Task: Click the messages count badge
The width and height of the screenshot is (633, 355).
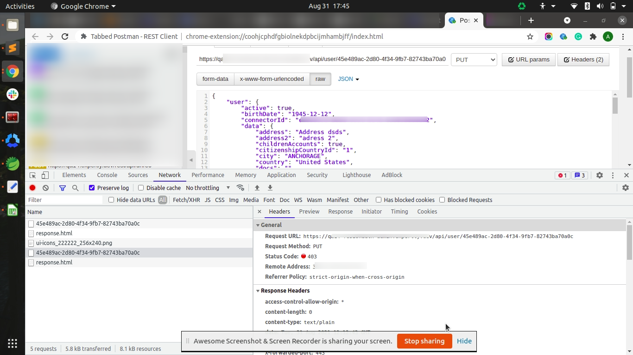Action: pyautogui.click(x=580, y=175)
